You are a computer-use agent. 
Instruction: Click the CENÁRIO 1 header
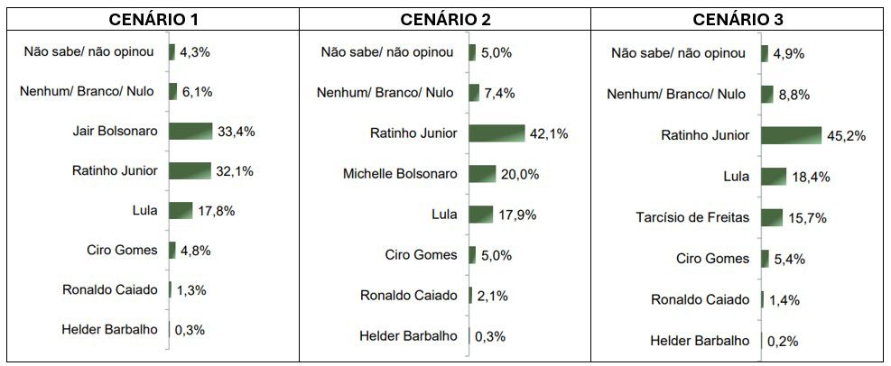click(x=153, y=19)
